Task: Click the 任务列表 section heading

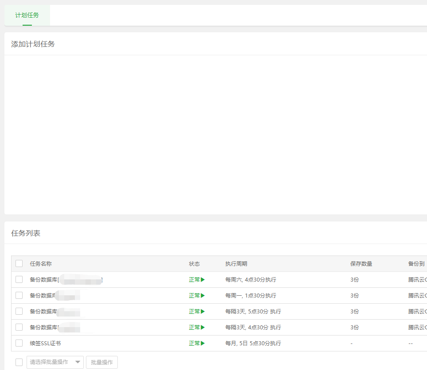Action: [26, 233]
